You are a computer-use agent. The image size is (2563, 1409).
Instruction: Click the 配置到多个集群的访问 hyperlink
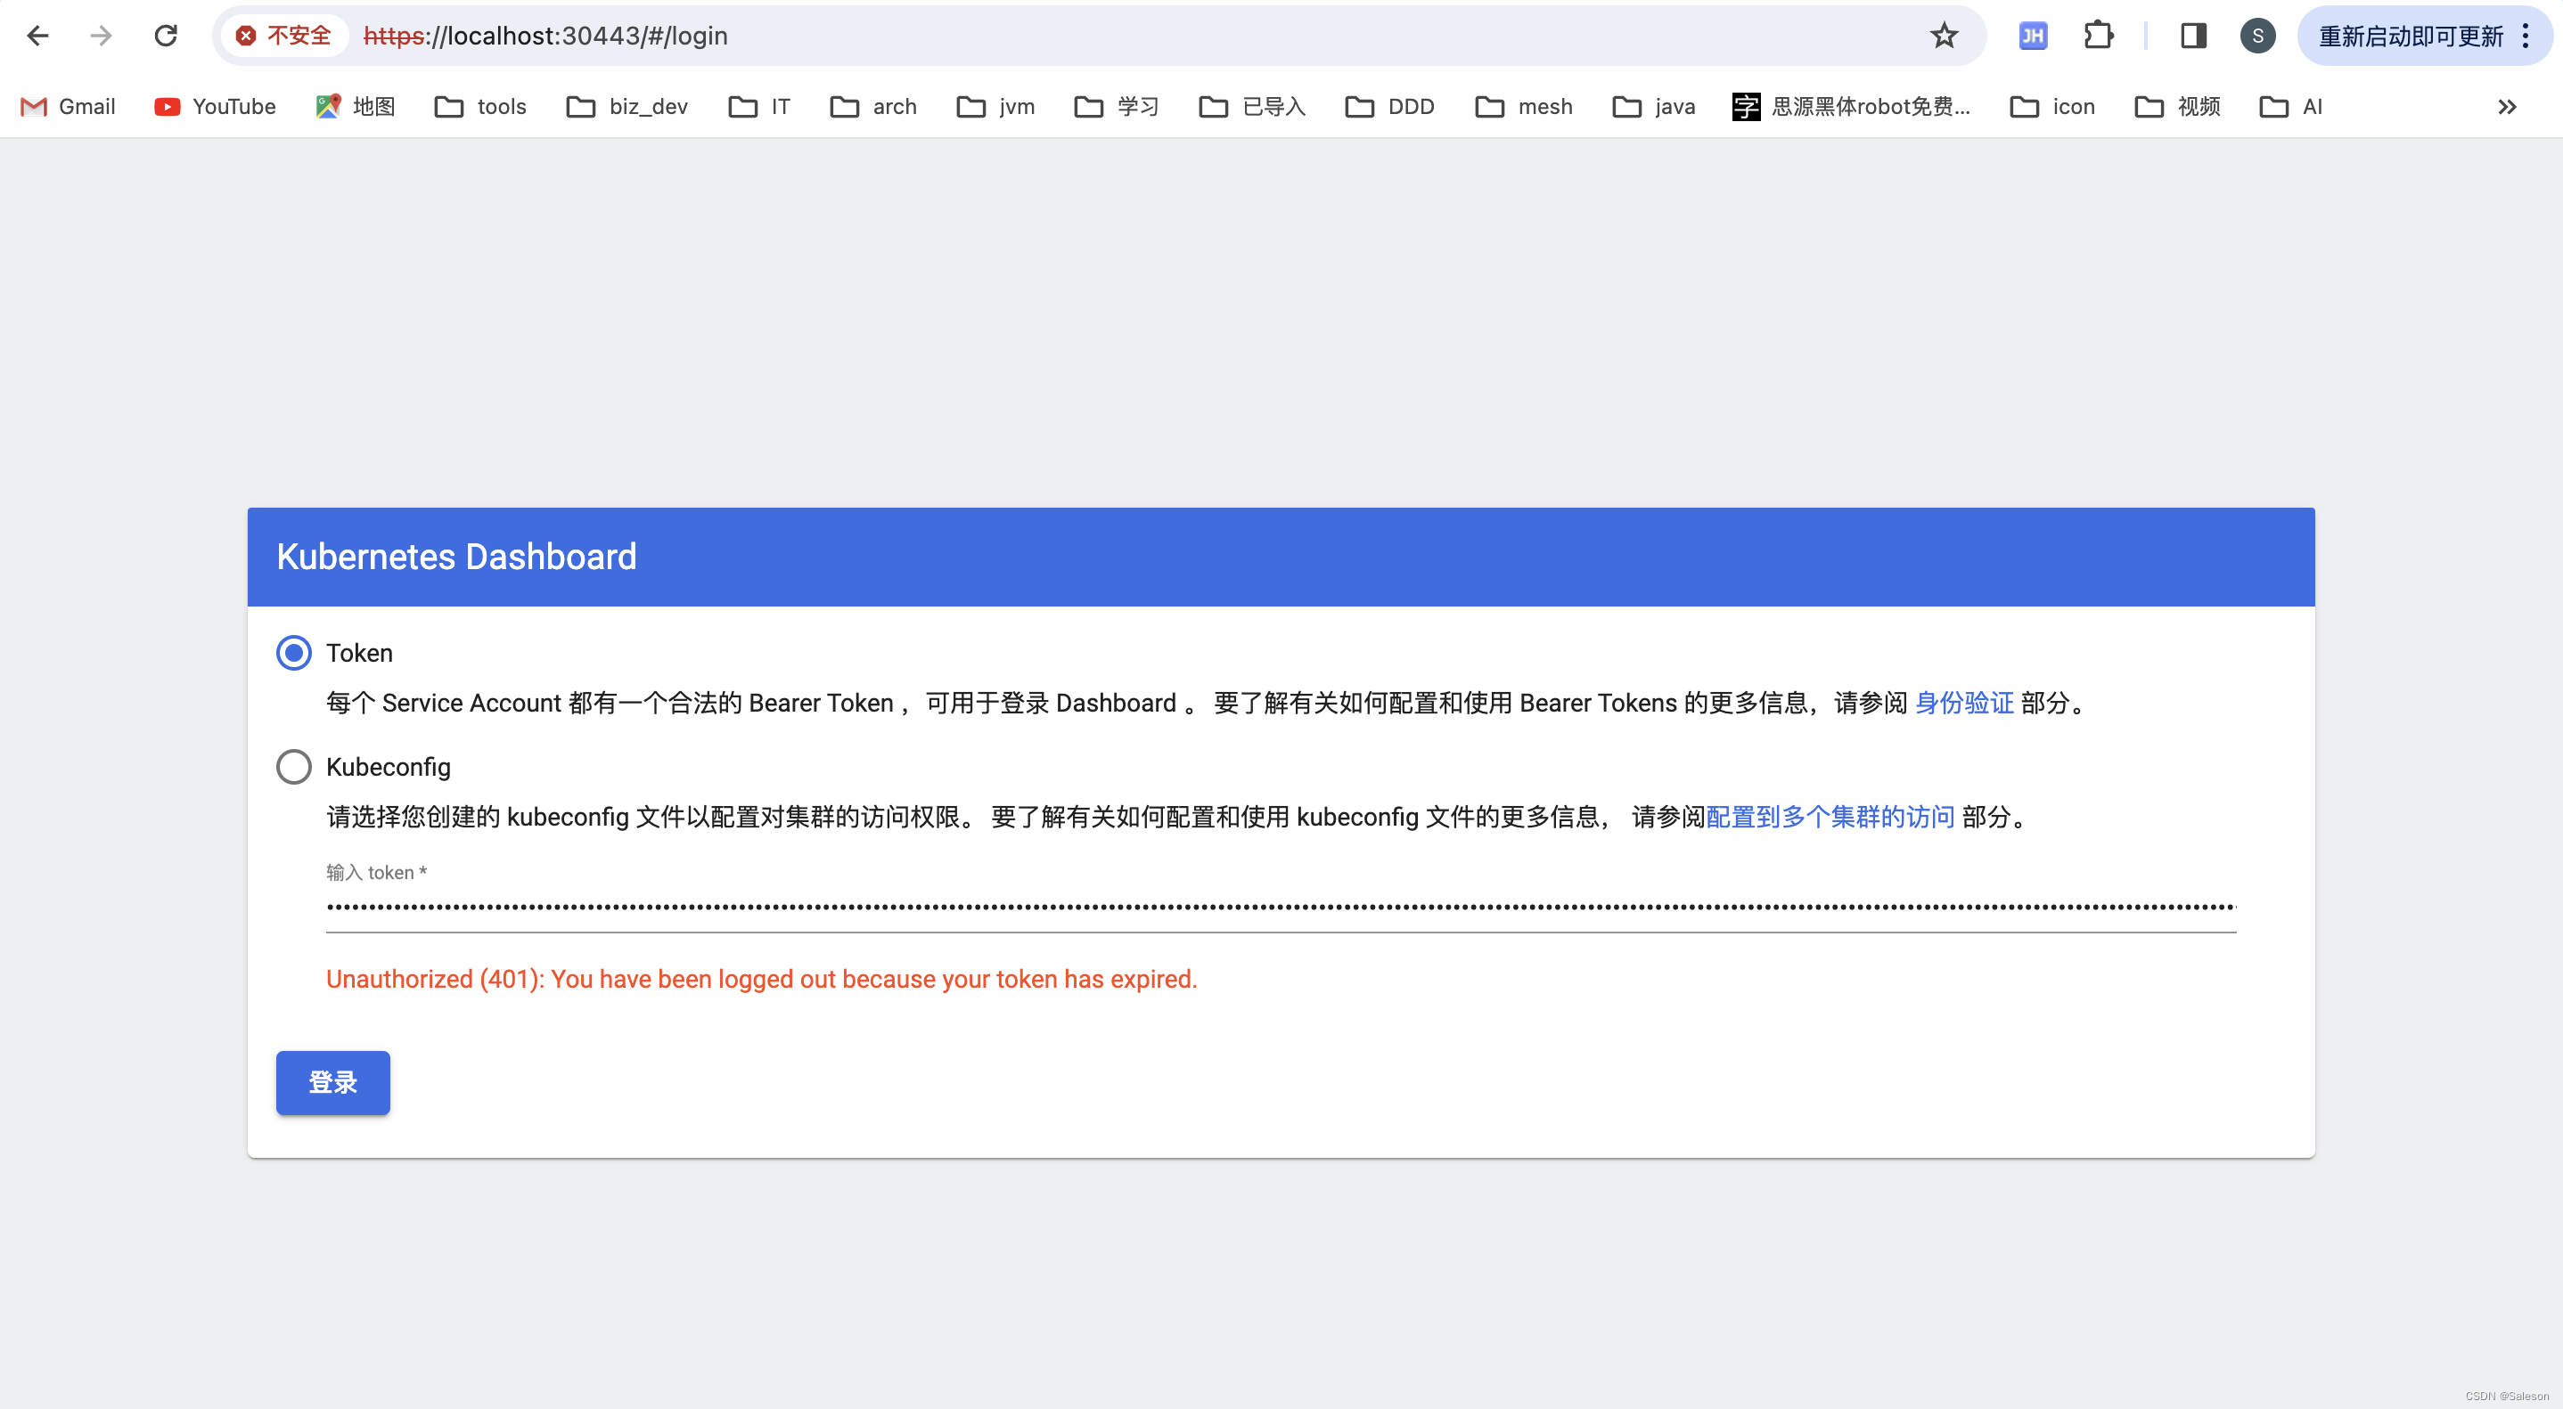pos(1829,818)
